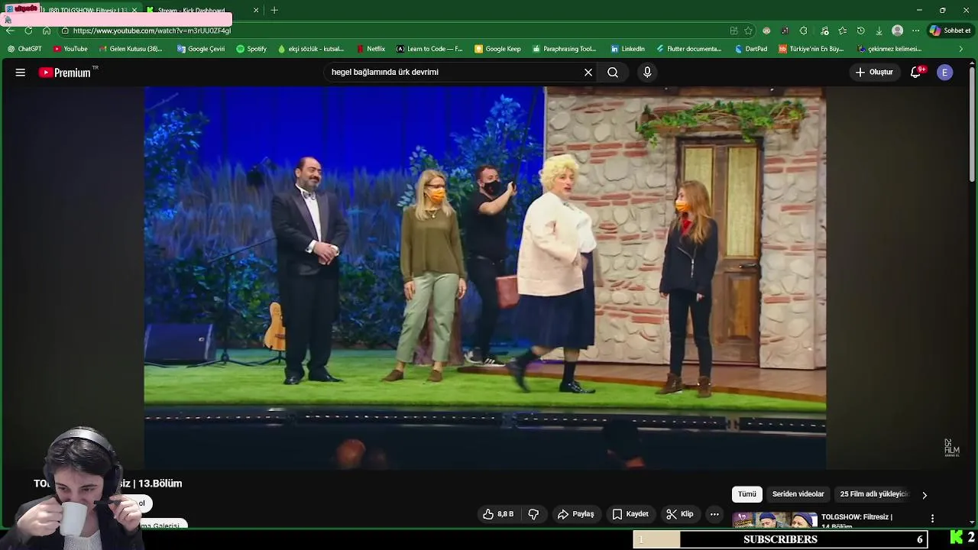Image resolution: width=978 pixels, height=550 pixels.
Task: Run search with the magnifier icon
Action: tap(613, 72)
